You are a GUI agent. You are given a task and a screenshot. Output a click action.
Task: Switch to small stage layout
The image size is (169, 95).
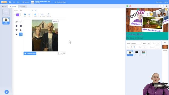point(161,6)
